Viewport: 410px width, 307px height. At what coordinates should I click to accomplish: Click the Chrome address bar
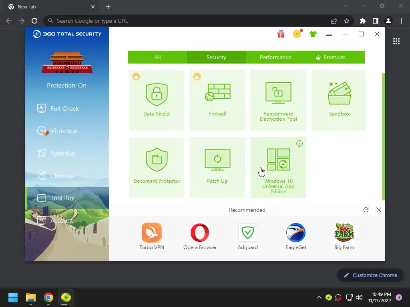tap(188, 21)
